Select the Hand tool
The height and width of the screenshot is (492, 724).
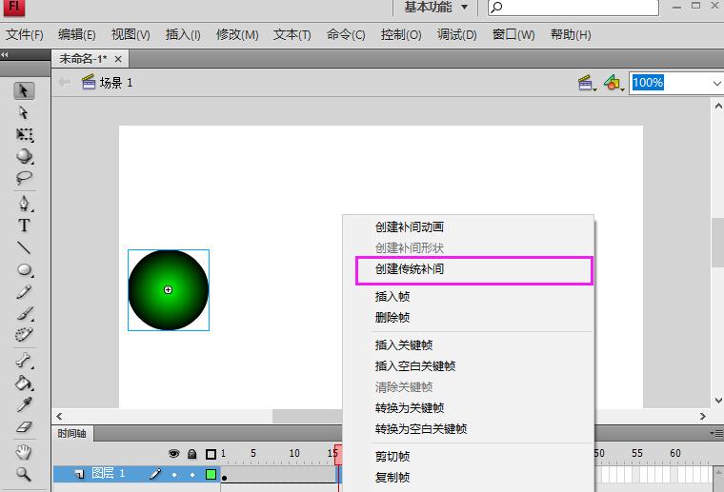click(24, 452)
